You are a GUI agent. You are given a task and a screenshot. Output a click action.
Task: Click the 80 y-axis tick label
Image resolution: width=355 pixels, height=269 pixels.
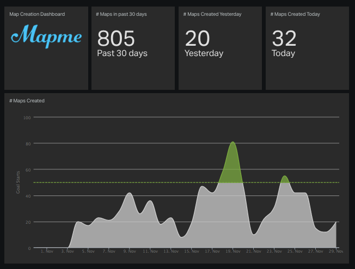(28, 144)
